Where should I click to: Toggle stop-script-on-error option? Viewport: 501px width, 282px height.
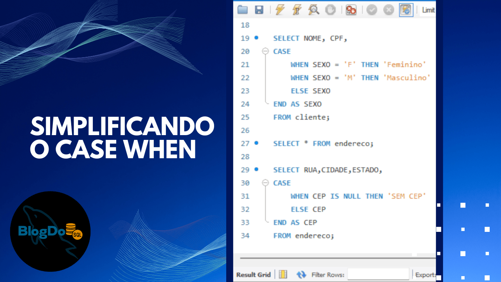pos(350,10)
